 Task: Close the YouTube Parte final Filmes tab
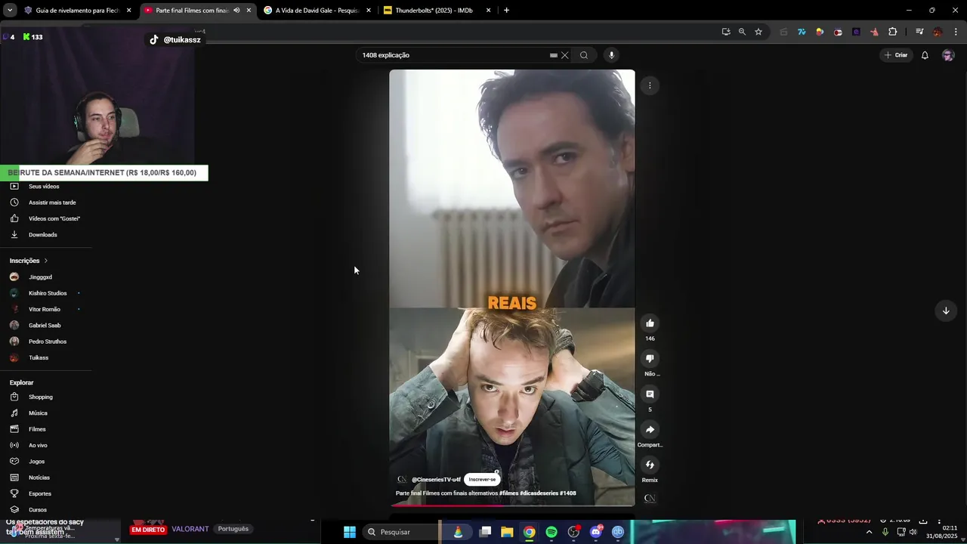point(249,11)
